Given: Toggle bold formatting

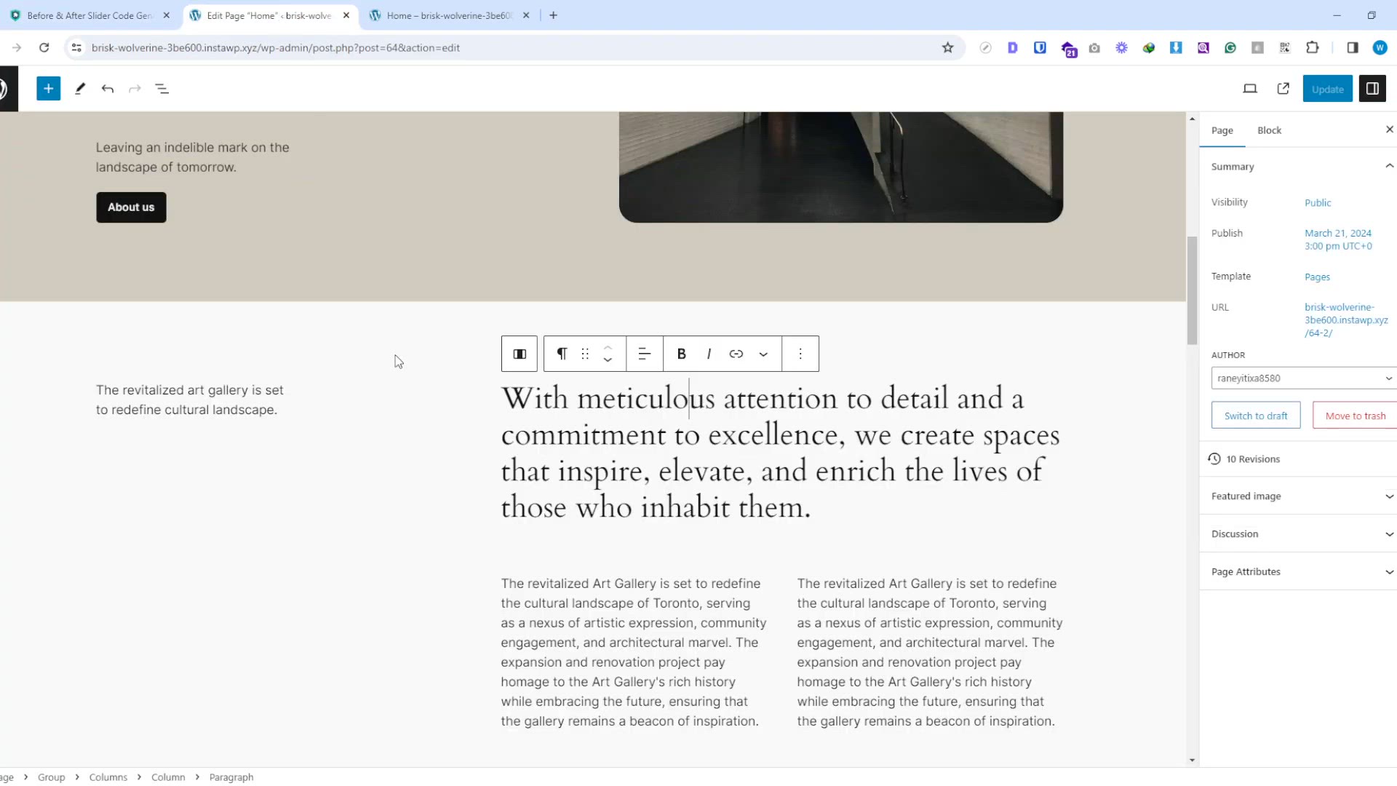Looking at the screenshot, I should [682, 354].
